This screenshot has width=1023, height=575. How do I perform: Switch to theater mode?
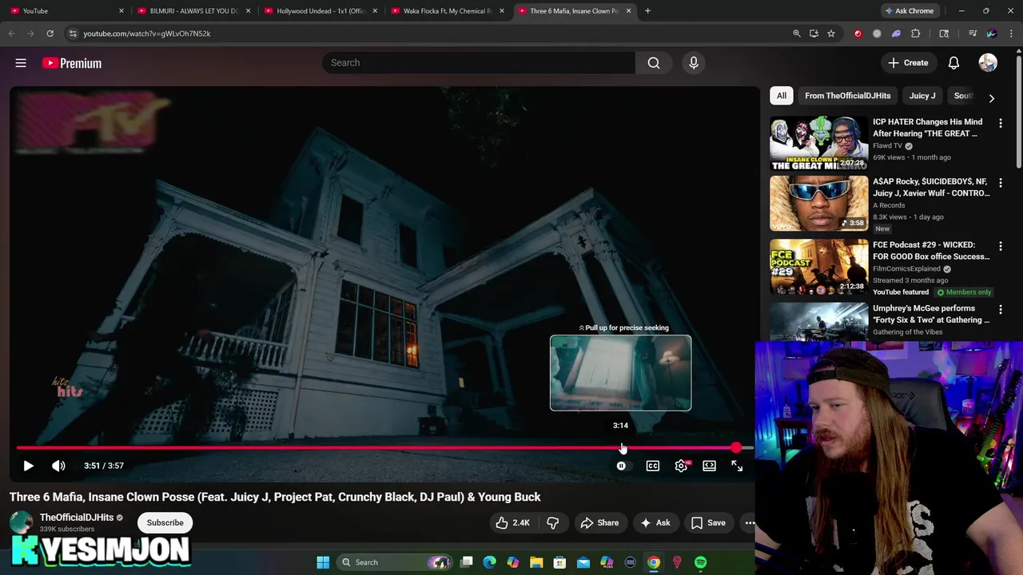[709, 466]
